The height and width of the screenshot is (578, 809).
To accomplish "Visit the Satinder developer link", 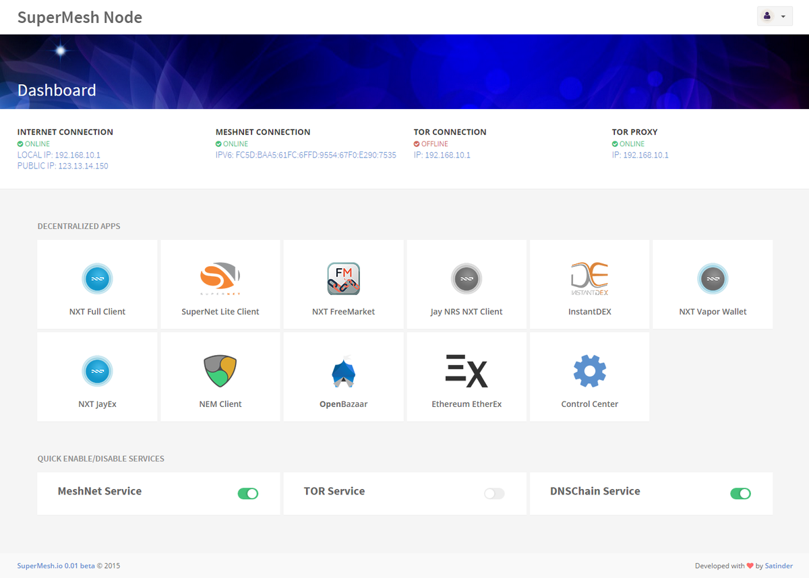I will [779, 566].
